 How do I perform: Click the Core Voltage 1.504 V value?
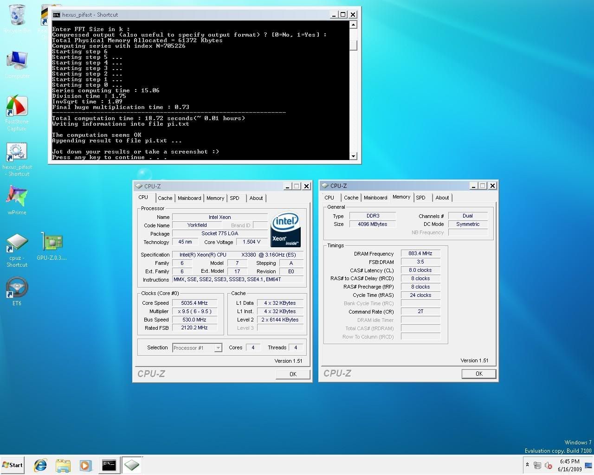pos(252,242)
